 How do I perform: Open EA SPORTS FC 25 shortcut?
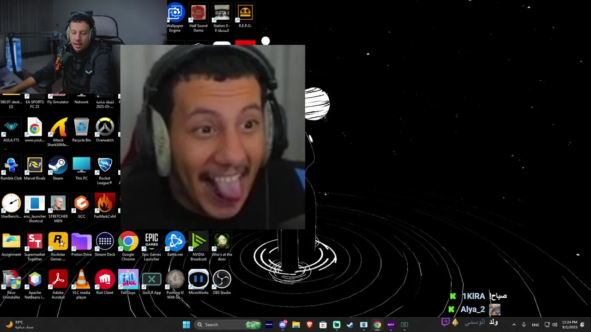click(35, 101)
